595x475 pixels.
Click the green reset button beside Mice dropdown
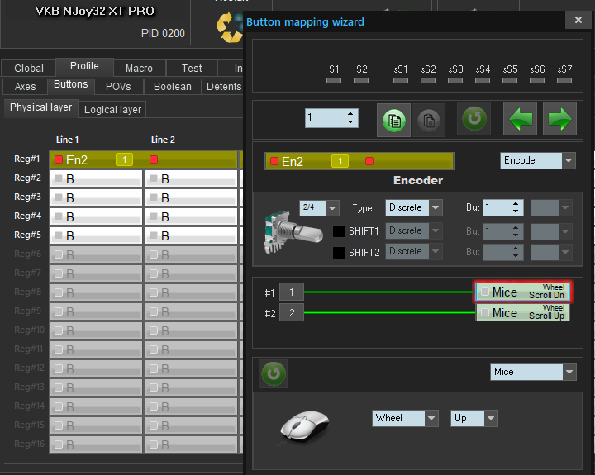pyautogui.click(x=274, y=373)
